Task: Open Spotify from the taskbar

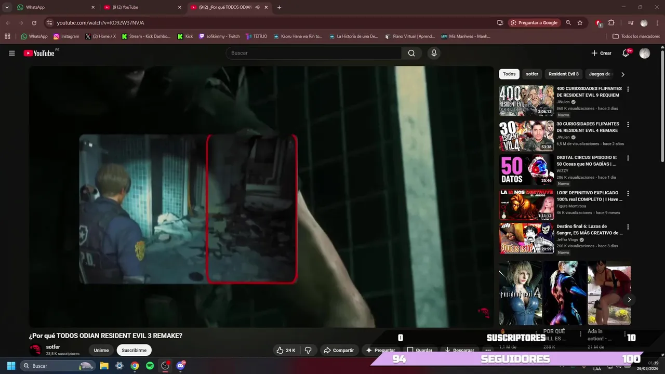Action: 150,366
